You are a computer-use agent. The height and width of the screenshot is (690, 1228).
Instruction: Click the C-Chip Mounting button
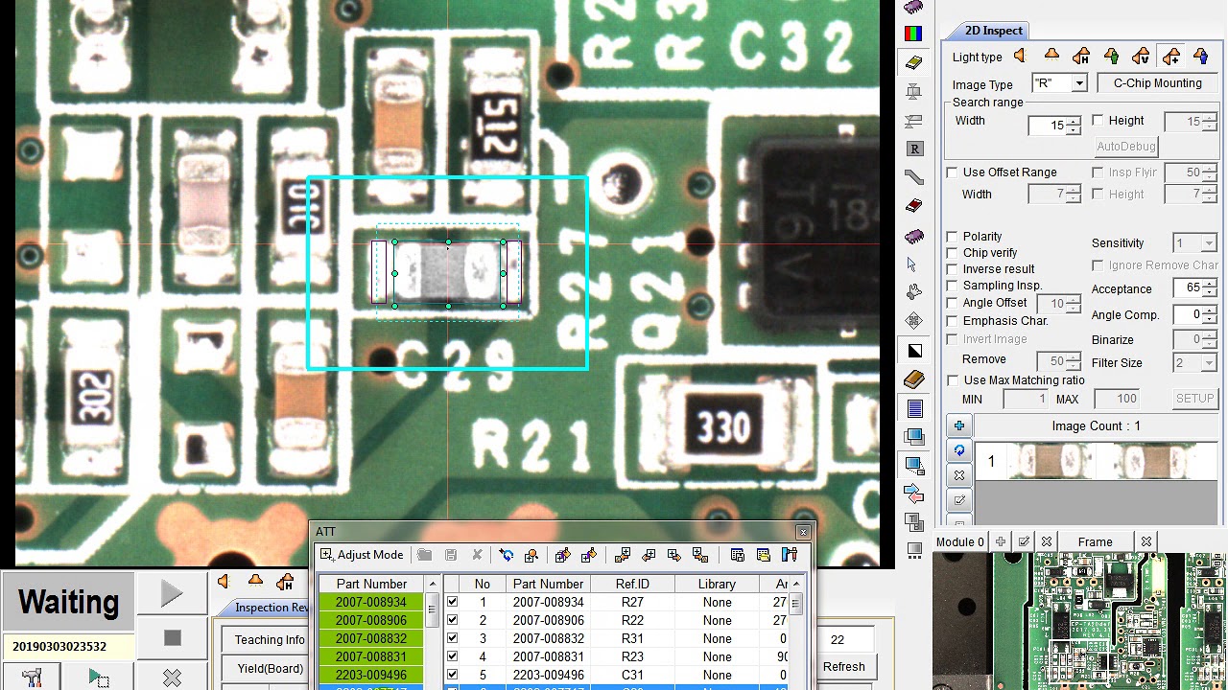coord(1157,83)
